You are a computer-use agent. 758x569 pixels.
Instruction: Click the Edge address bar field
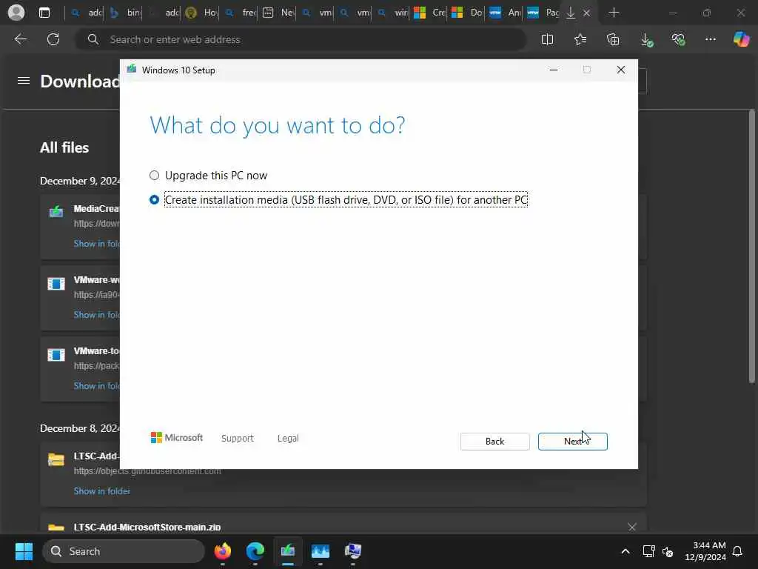pyautogui.click(x=301, y=39)
